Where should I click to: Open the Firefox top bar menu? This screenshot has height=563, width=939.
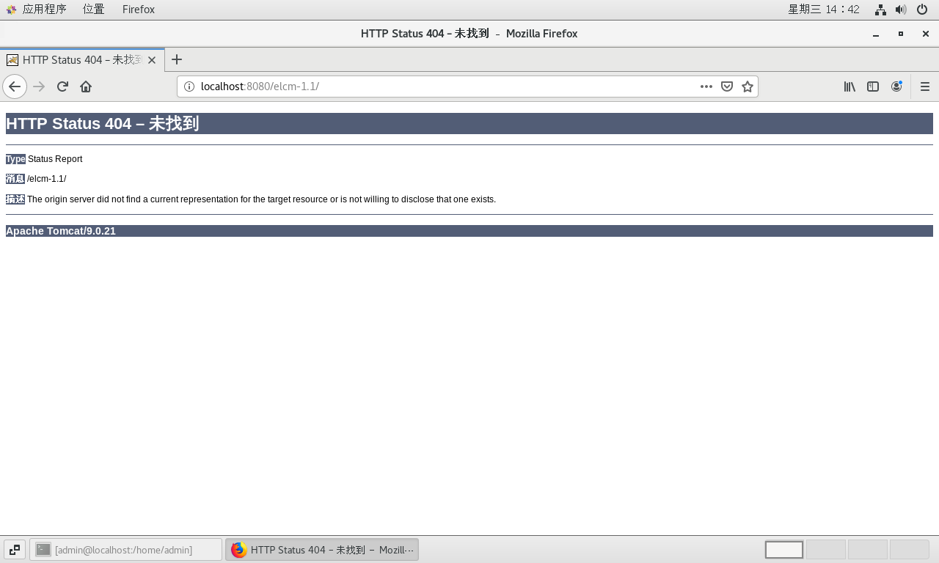pyautogui.click(x=139, y=10)
